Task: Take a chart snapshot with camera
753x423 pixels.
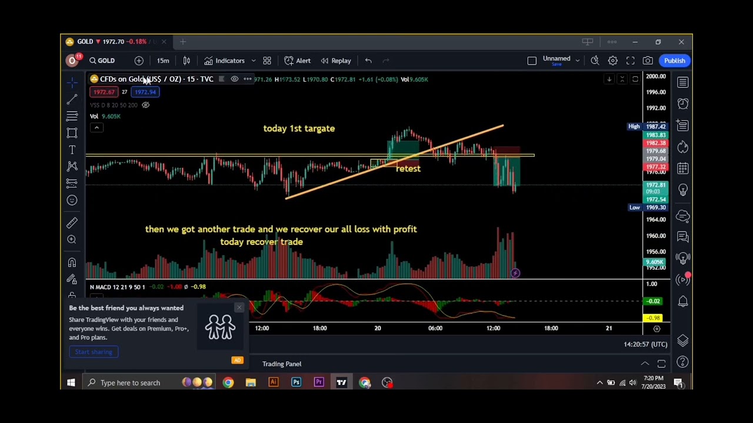Action: coord(648,61)
